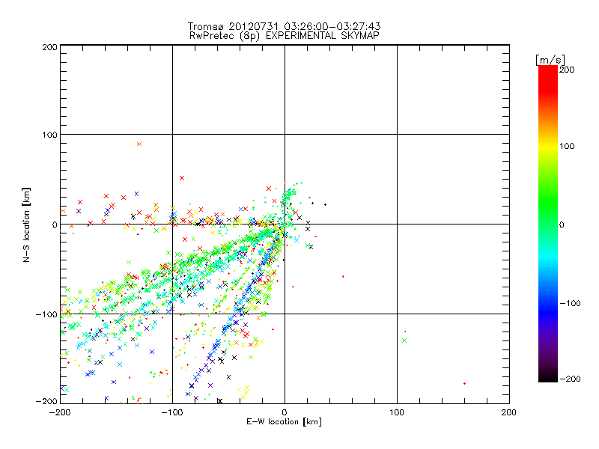Click the 'N-S location [km]' axis label
This screenshot has height=449, width=599.
pyautogui.click(x=26, y=224)
